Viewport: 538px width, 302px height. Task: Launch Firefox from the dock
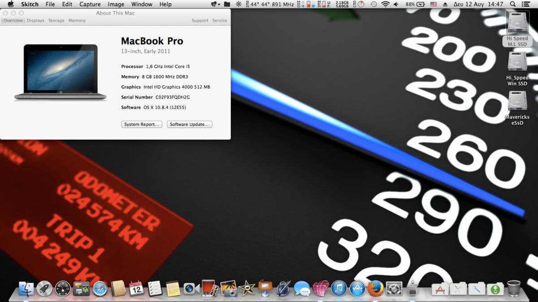(376, 289)
